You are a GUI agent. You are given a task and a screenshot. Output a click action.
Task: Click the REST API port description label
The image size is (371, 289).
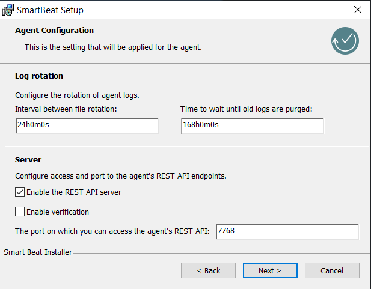pyautogui.click(x=112, y=231)
